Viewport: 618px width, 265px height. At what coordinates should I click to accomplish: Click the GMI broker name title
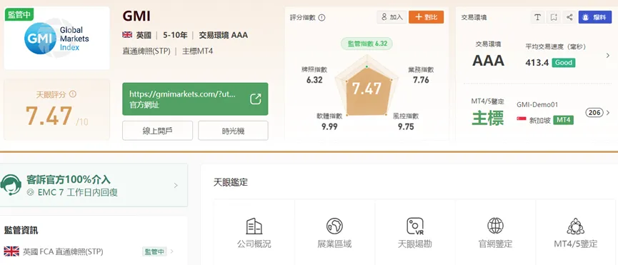(x=136, y=16)
